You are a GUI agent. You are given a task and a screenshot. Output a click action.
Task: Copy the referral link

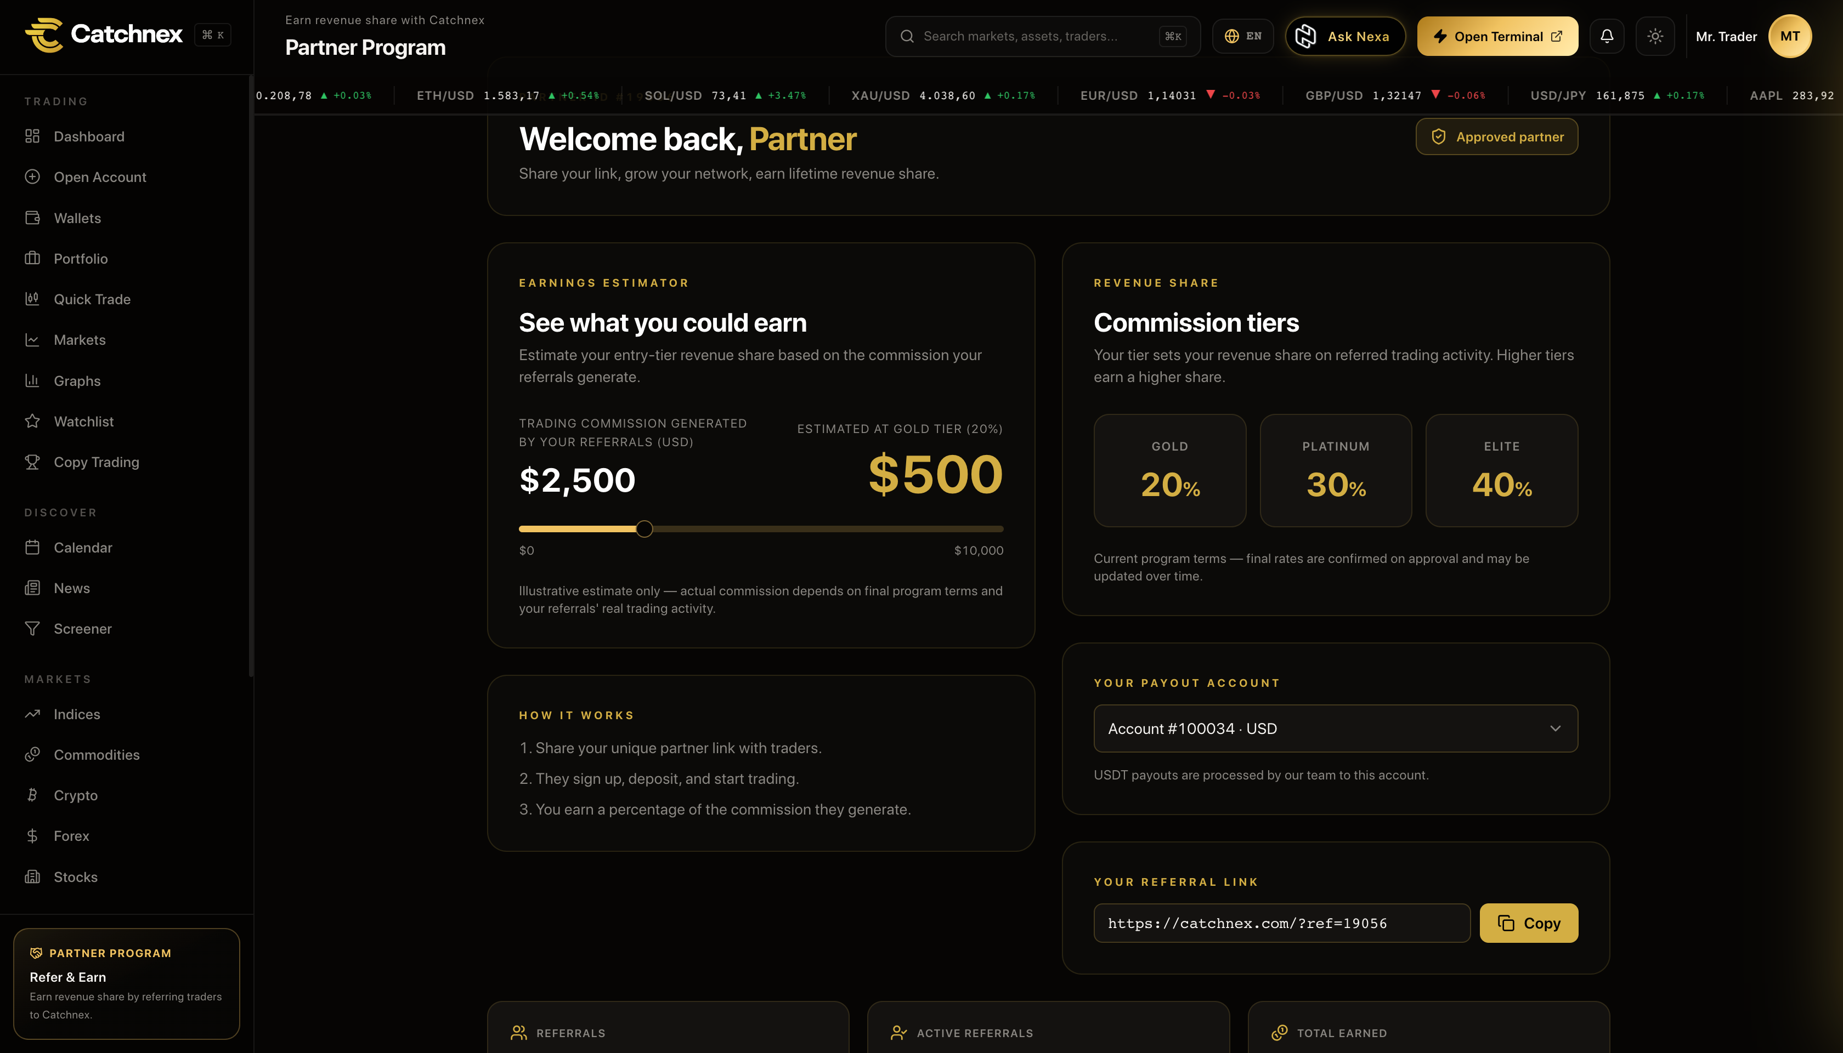(x=1529, y=923)
